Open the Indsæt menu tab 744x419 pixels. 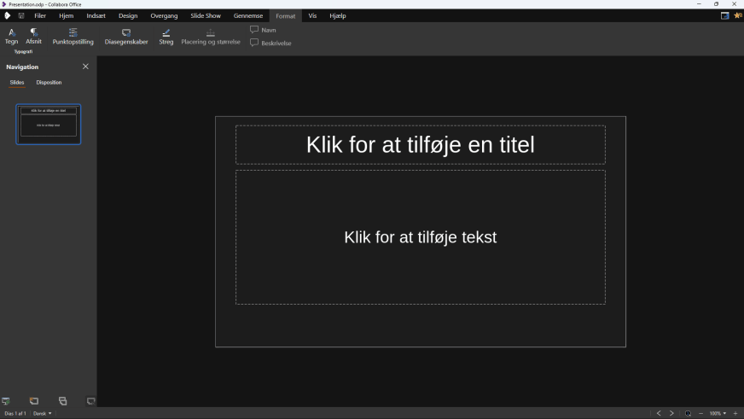(x=96, y=15)
